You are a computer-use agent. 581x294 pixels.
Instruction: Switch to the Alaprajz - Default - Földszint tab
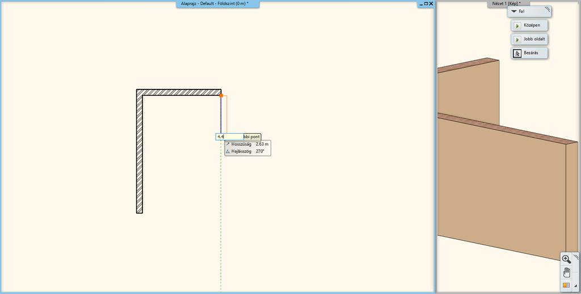click(217, 4)
